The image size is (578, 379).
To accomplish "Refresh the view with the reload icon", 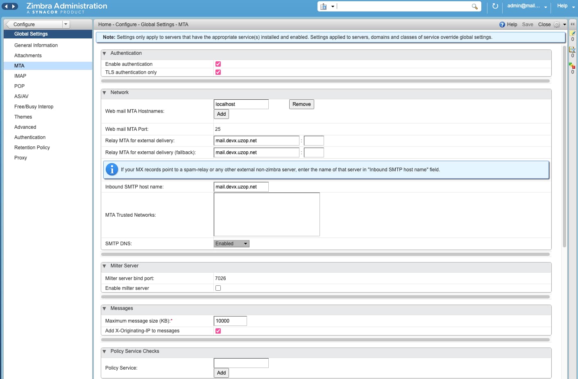I will point(495,6).
